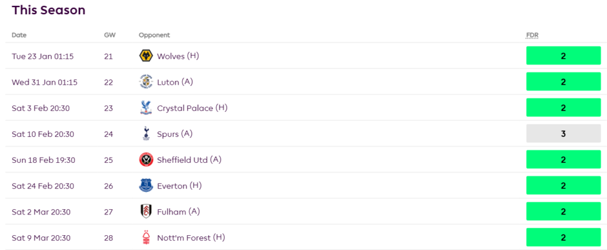607x250 pixels.
Task: Click the This Season heading
Action: point(49,10)
